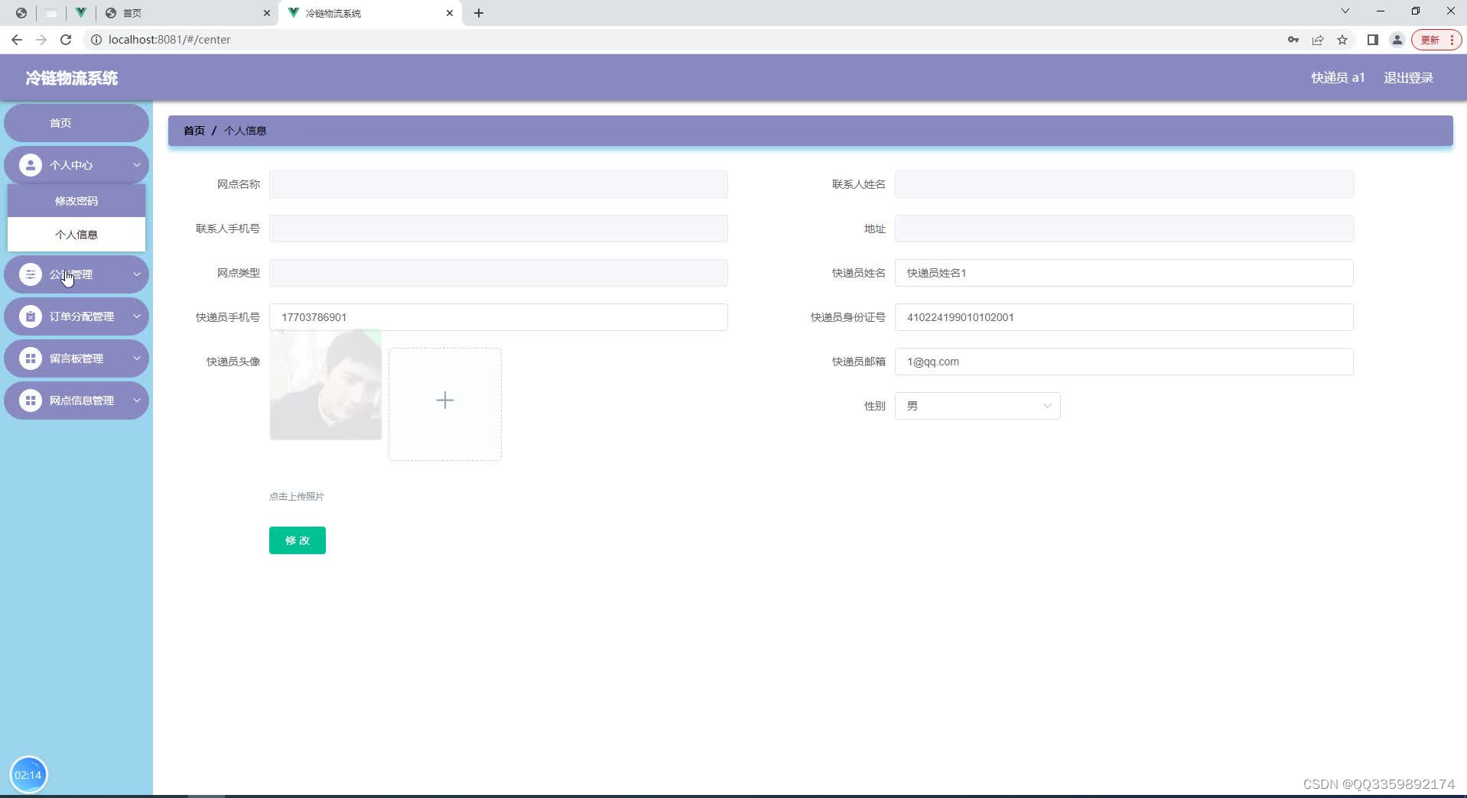This screenshot has height=798, width=1467.
Task: Open the 网点信息管理 menu
Action: tap(76, 401)
